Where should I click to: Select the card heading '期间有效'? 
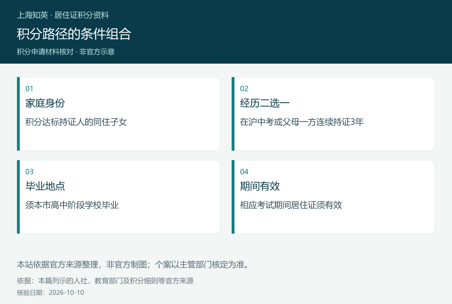[260, 186]
